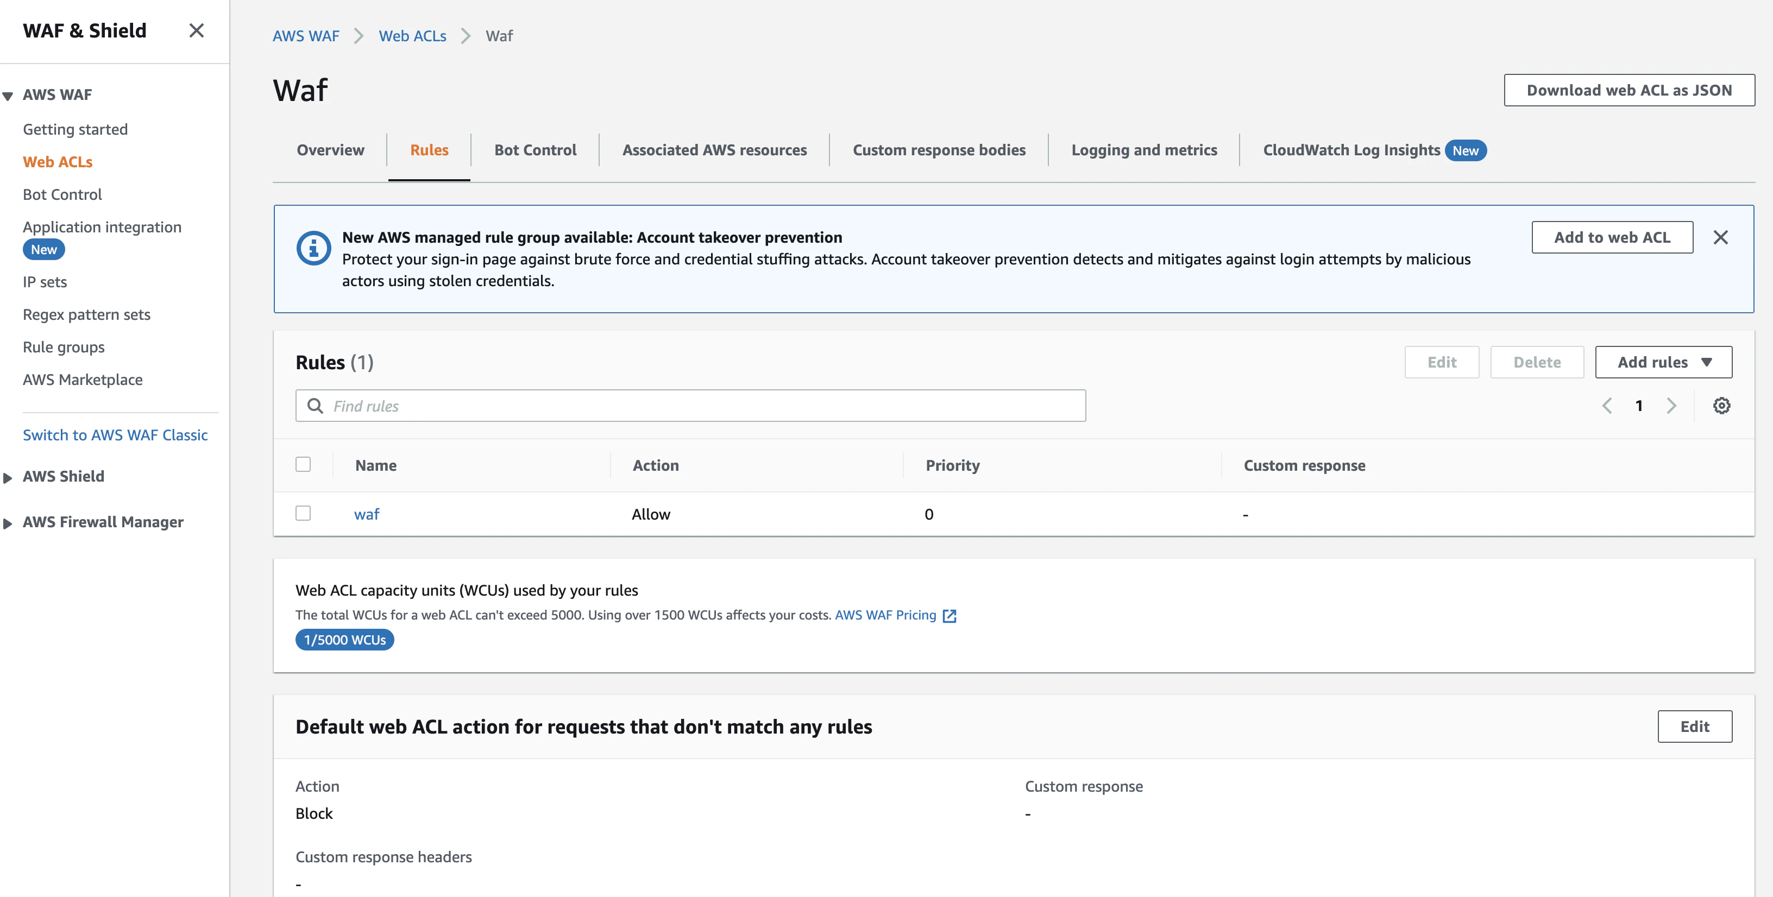The width and height of the screenshot is (1773, 897).
Task: Go to next page of rules
Action: (x=1671, y=406)
